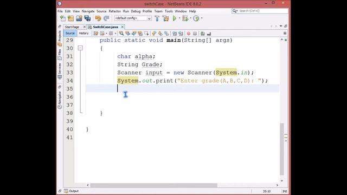Click the Uncomment code icon
The width and height of the screenshot is (347, 195).
tap(209, 34)
